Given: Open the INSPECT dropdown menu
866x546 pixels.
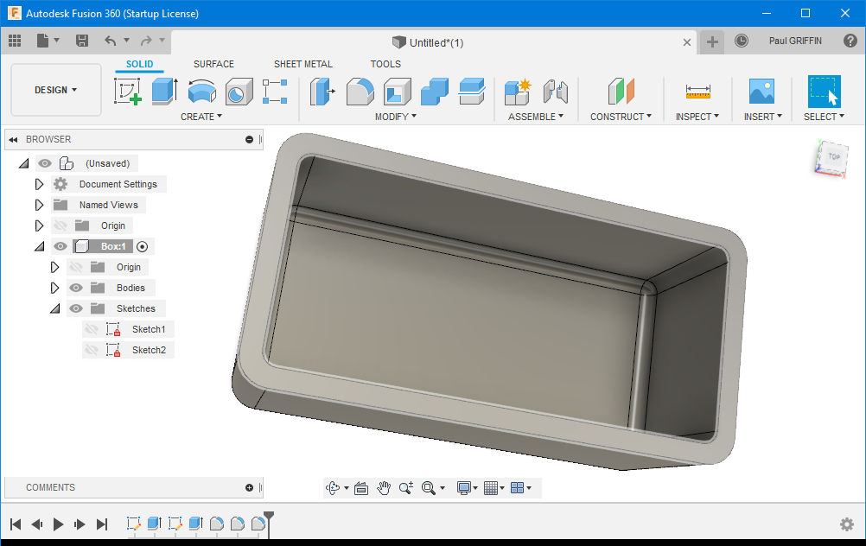Looking at the screenshot, I should 697,117.
